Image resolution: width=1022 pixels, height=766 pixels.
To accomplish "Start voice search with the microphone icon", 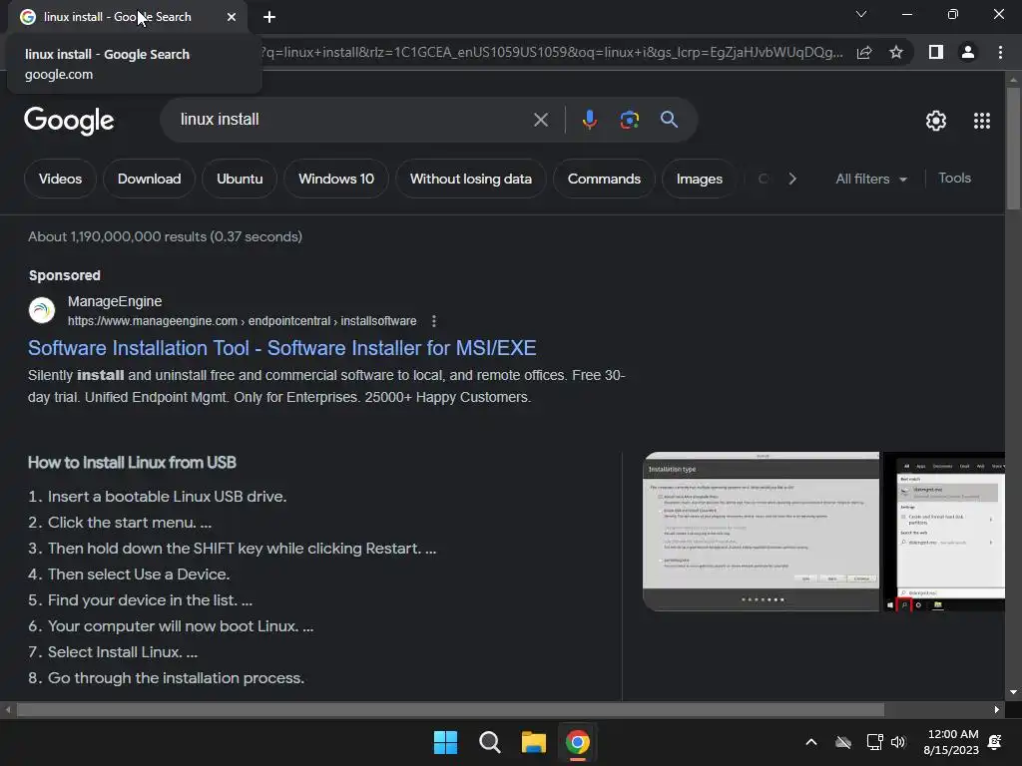I will [589, 120].
